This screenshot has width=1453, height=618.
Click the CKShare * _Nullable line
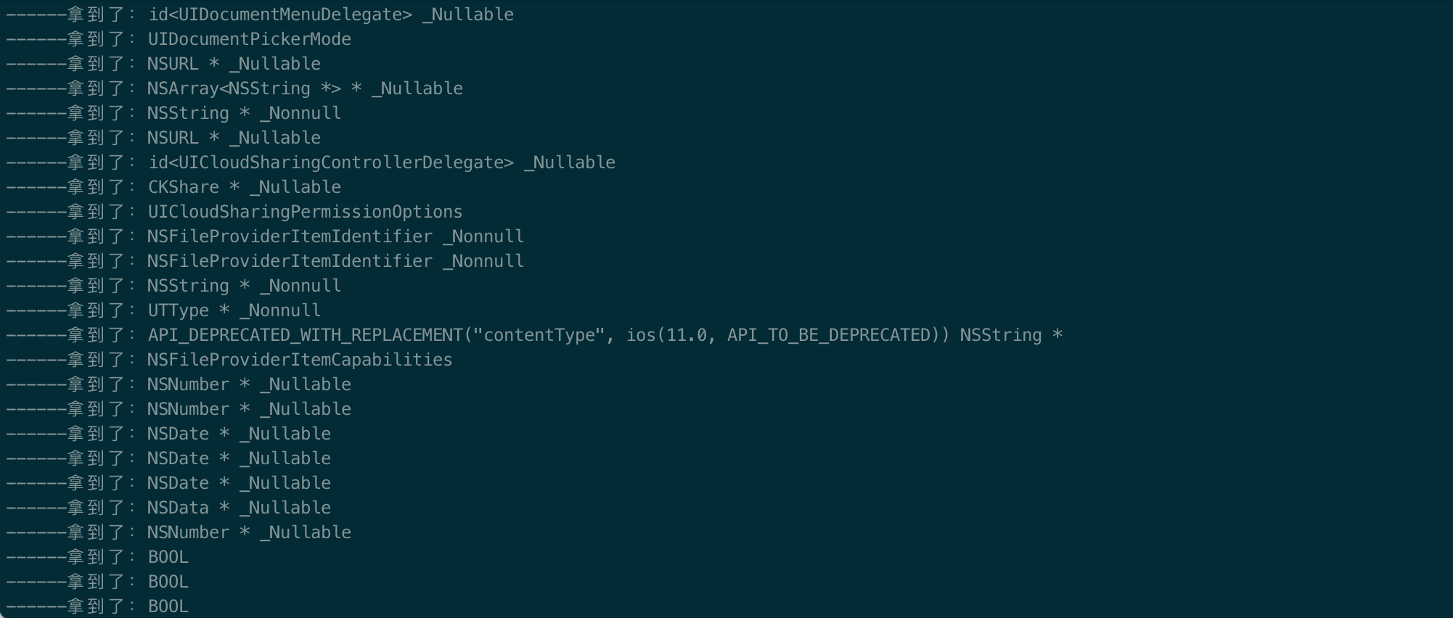click(173, 187)
